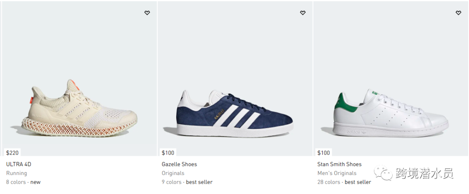
Task: Select the Running category label
Action: 17,173
